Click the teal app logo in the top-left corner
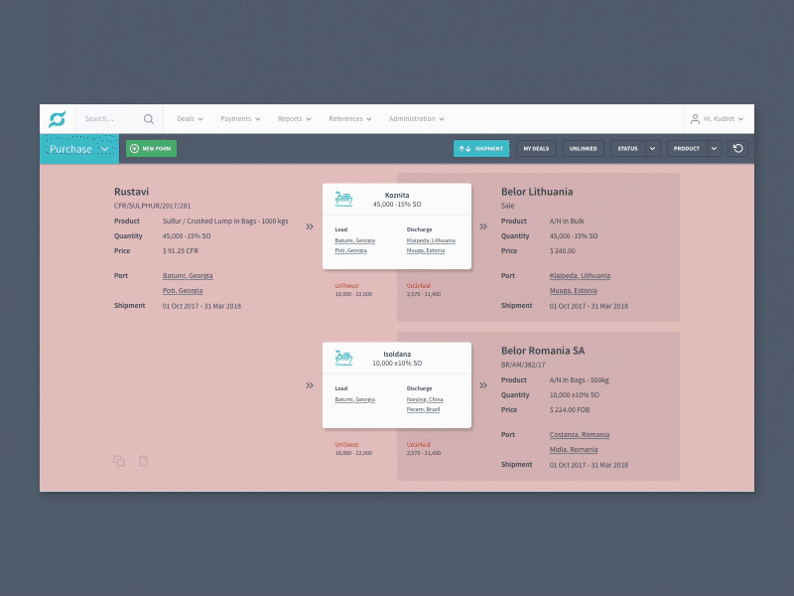 click(57, 118)
